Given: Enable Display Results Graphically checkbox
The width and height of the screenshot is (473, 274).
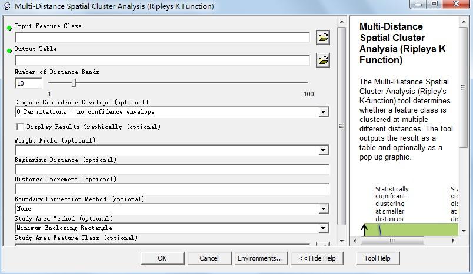Looking at the screenshot, I should point(21,127).
